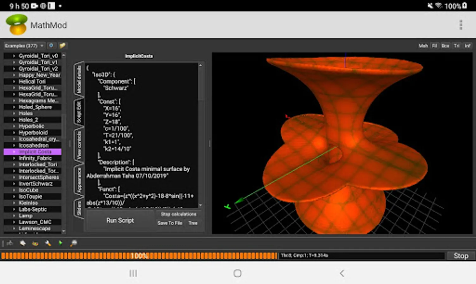
Task: Switch to the Appearance vertical tab
Action: (x=79, y=180)
